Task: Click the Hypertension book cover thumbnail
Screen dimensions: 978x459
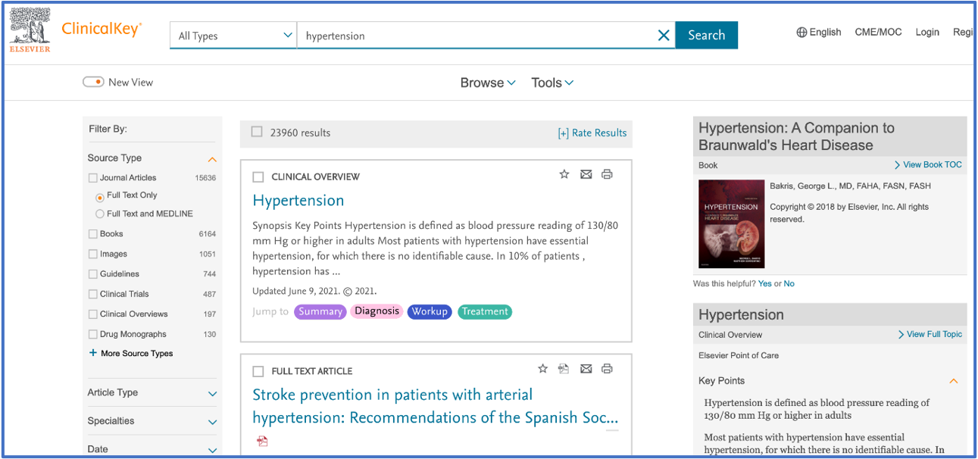Action: coord(731,223)
